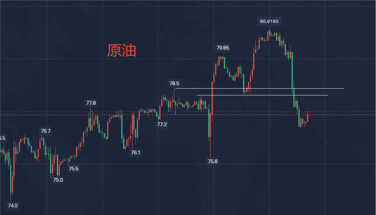The width and height of the screenshot is (376, 215).
Task: Select the red 原油 title text
Action: pyautogui.click(x=121, y=51)
